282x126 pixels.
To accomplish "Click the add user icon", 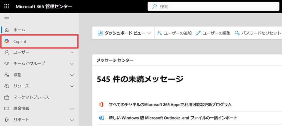I will click(159, 33).
